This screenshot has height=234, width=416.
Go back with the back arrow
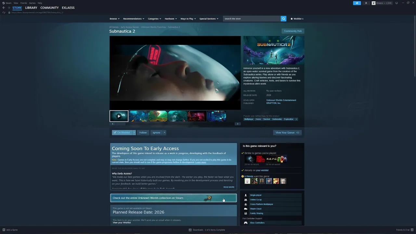tap(4, 8)
